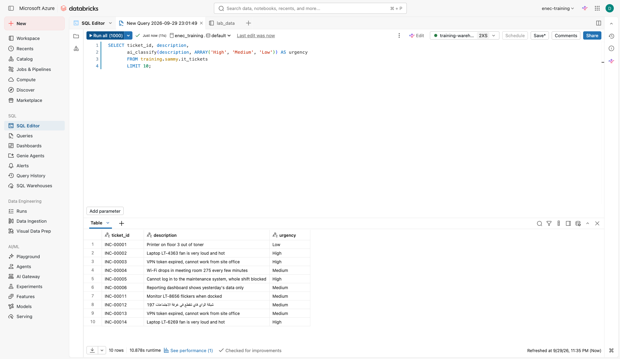This screenshot has width=620, height=359.
Task: Open the apps grid icon
Action: click(x=597, y=8)
